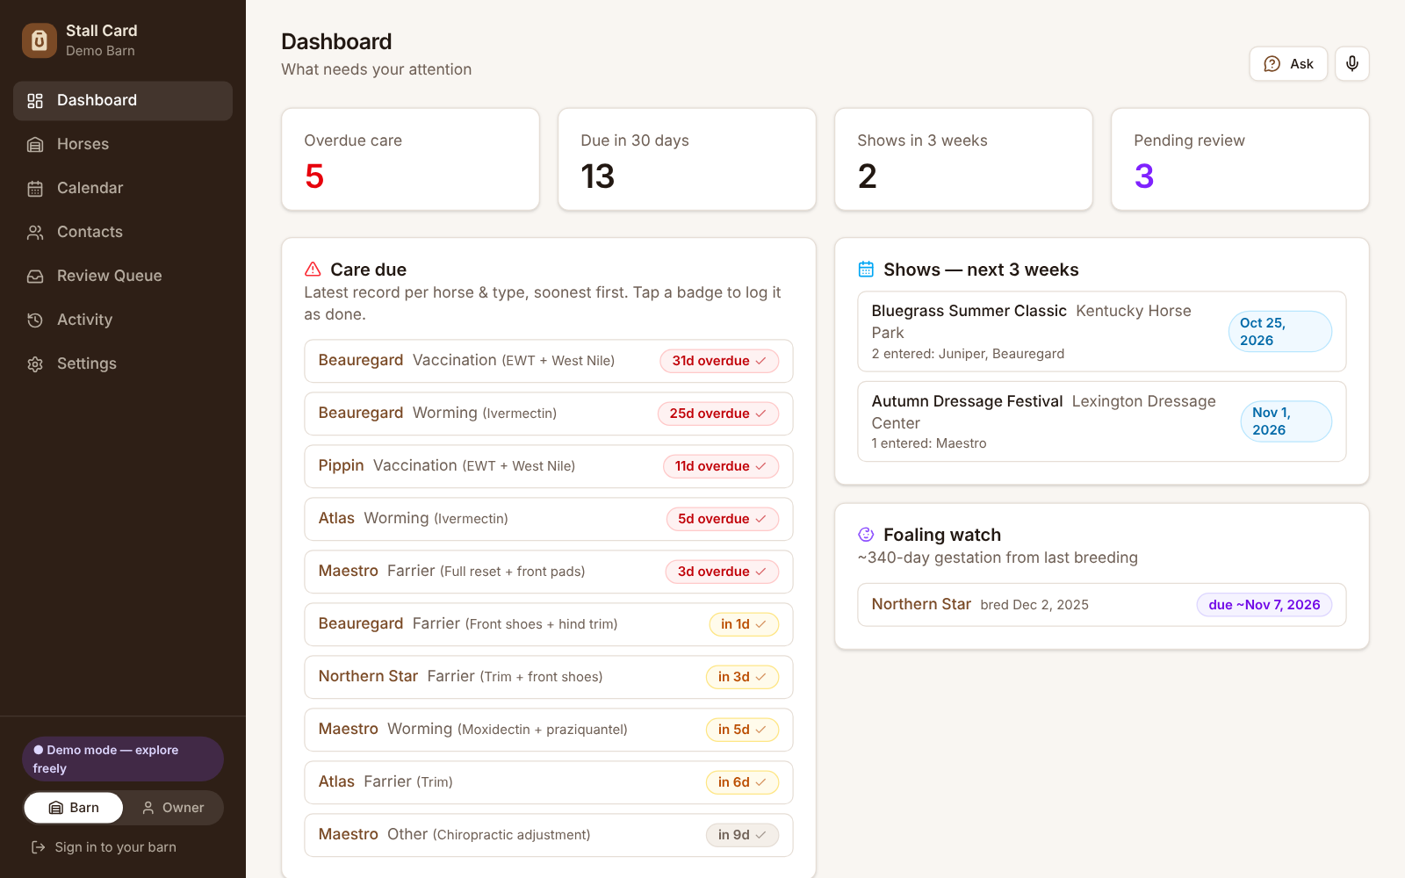Click Maestro's 3d overdue farrier badge
1405x878 pixels.
coord(722,572)
